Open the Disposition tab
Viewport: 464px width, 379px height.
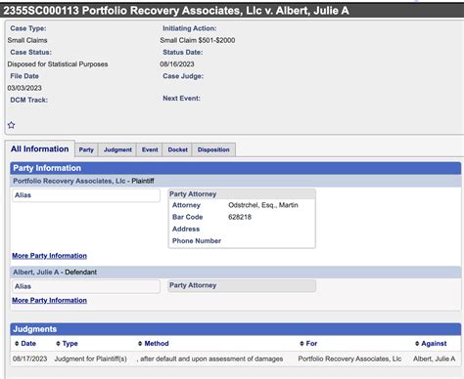pyautogui.click(x=213, y=149)
